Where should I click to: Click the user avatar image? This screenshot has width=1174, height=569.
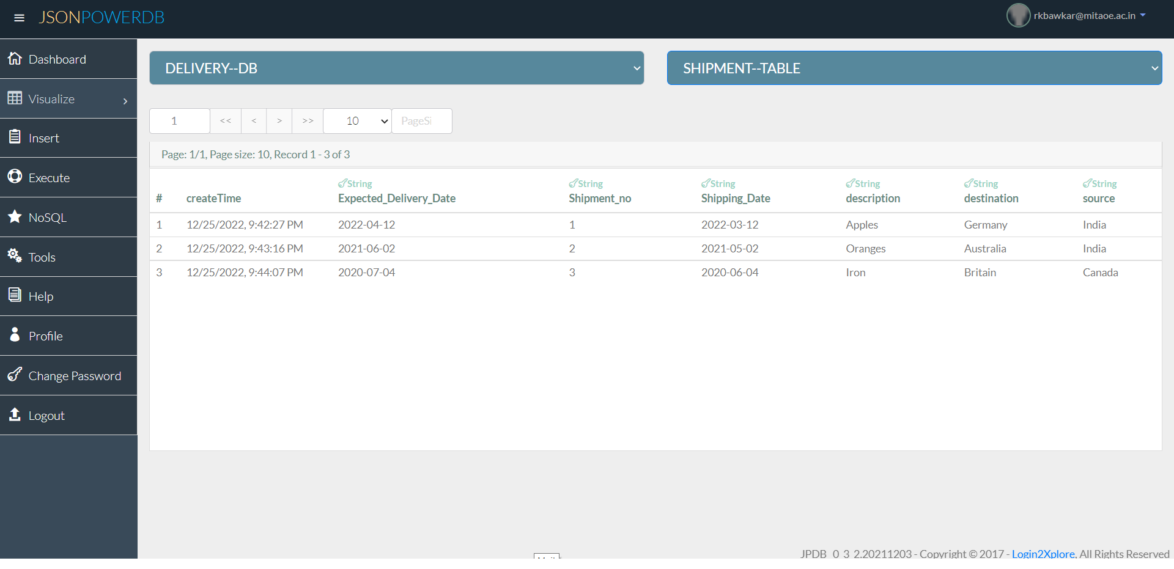1017,15
